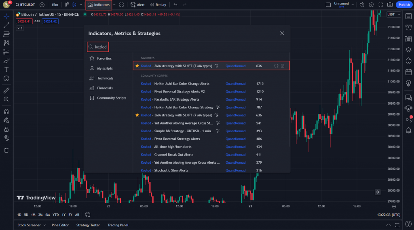
Task: Open the Indicators dialog button
Action: 99,5
